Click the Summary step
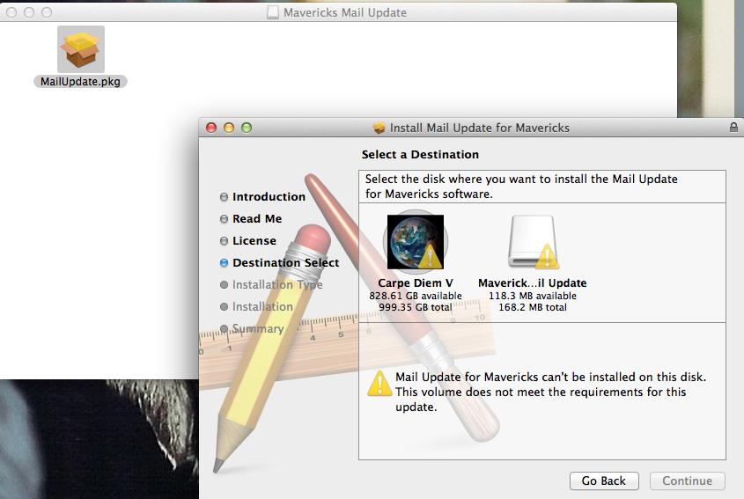Screen dimensions: 744x499 pos(252,329)
